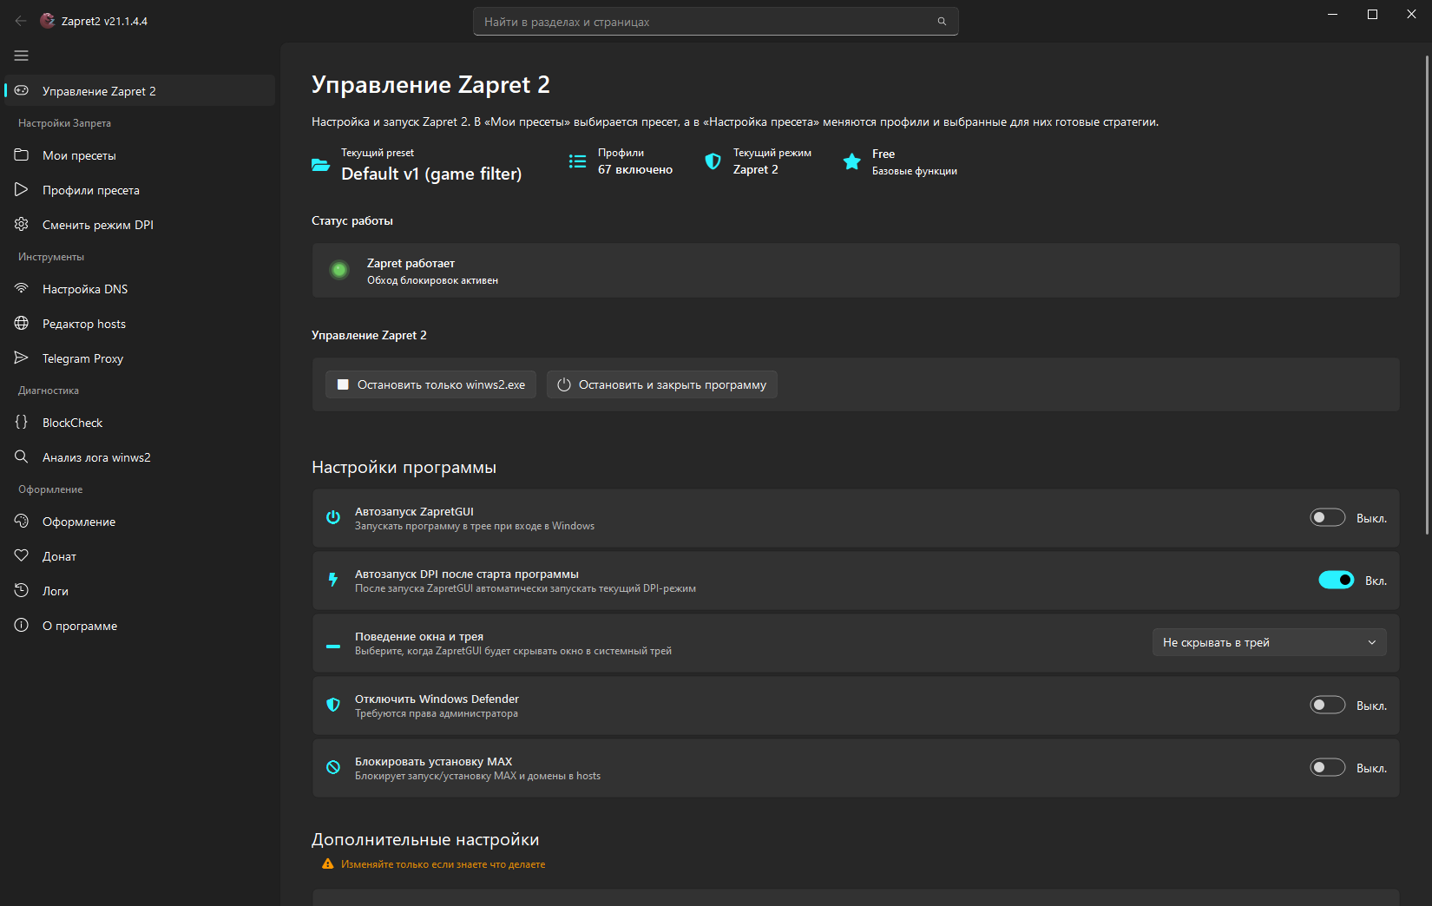This screenshot has width=1432, height=906.
Task: Click the star icon beside Free
Action: point(852,161)
